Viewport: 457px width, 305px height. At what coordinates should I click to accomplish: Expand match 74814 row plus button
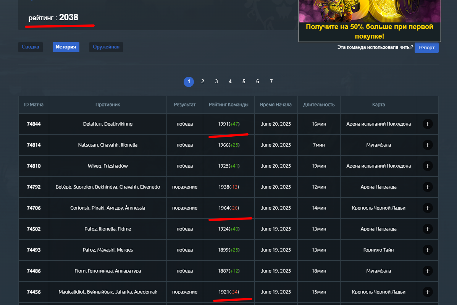pyautogui.click(x=428, y=145)
